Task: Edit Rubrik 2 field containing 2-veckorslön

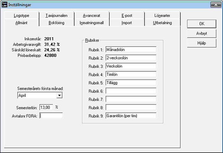Action: pyautogui.click(x=131, y=58)
